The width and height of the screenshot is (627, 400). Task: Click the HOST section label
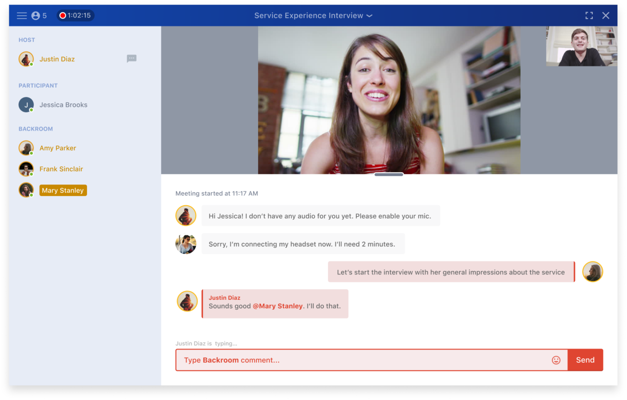(x=27, y=40)
